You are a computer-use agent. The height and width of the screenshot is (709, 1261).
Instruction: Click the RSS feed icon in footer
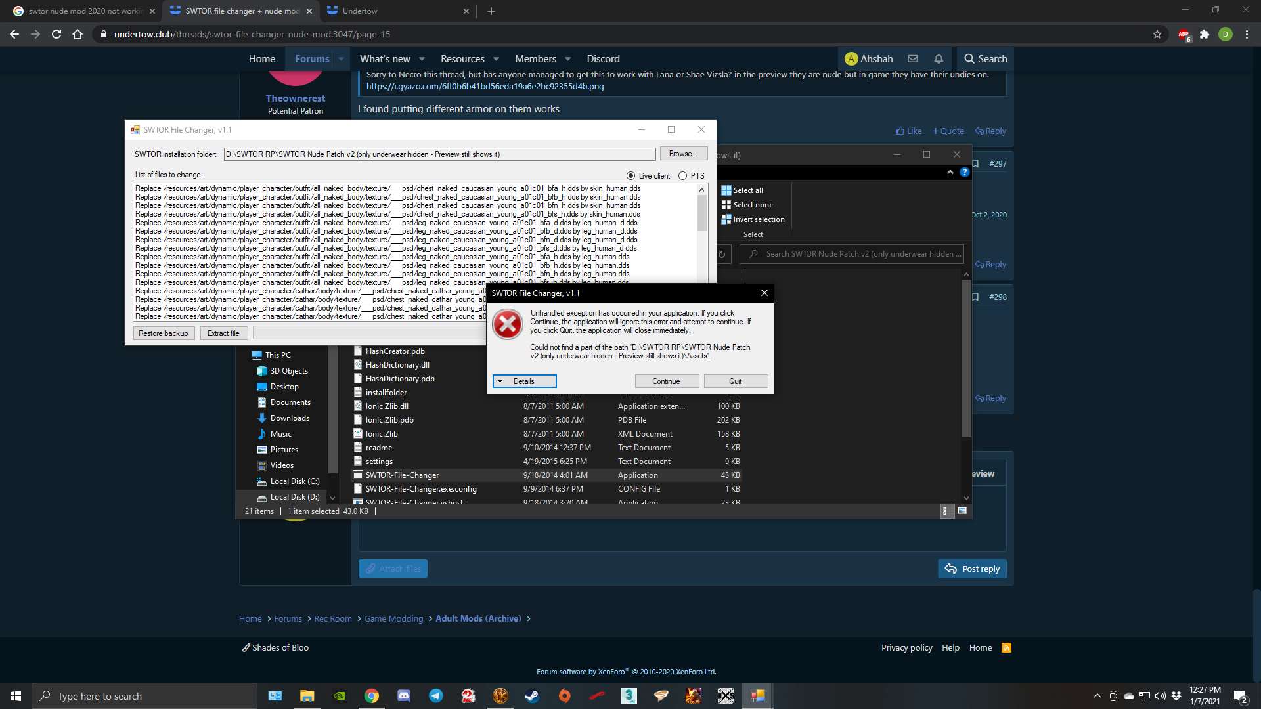(x=1006, y=648)
